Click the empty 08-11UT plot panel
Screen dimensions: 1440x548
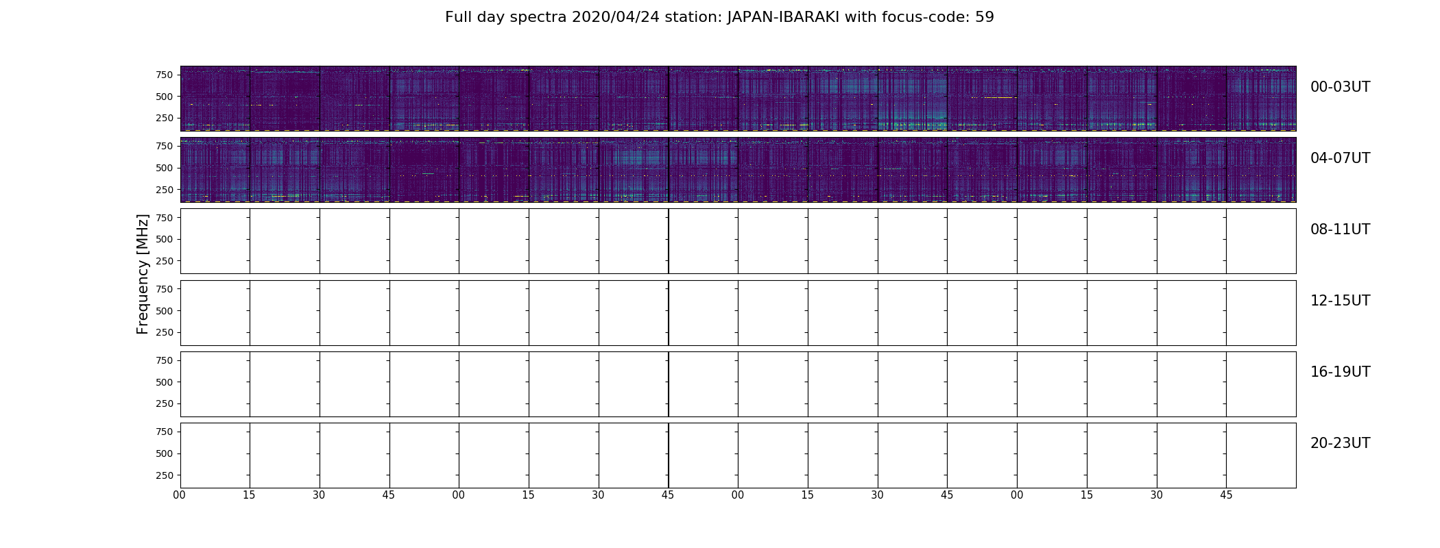[738, 241]
